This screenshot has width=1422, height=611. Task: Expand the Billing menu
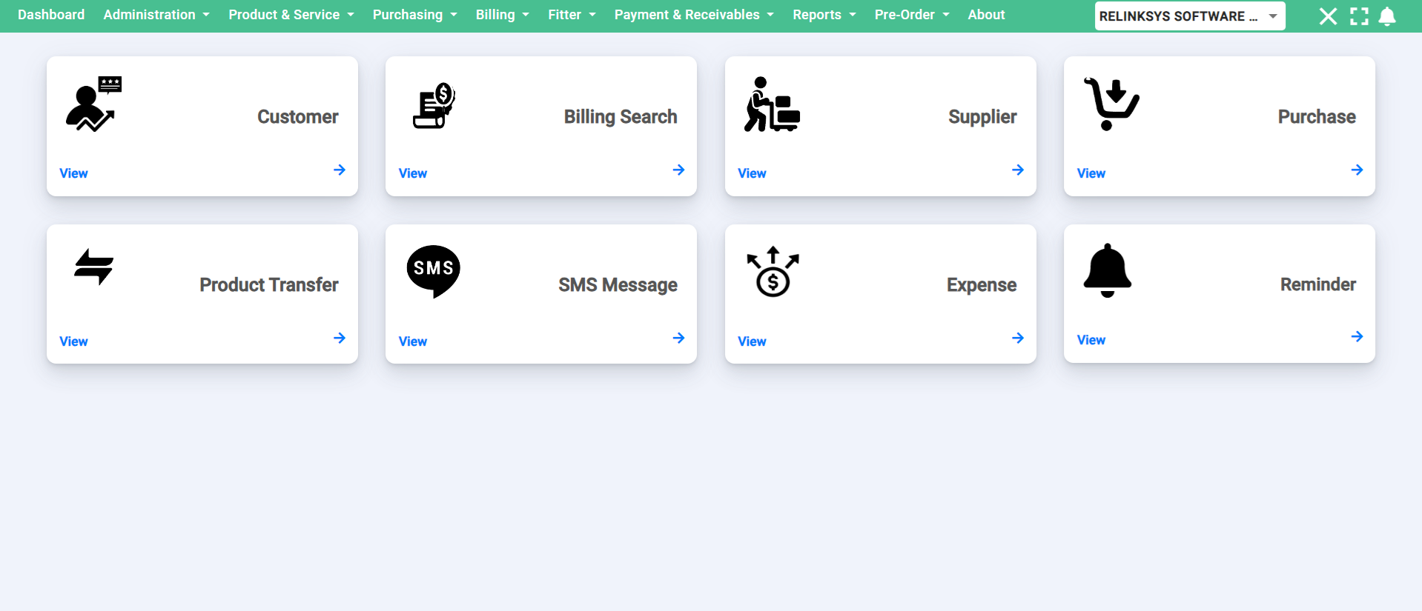tap(503, 15)
